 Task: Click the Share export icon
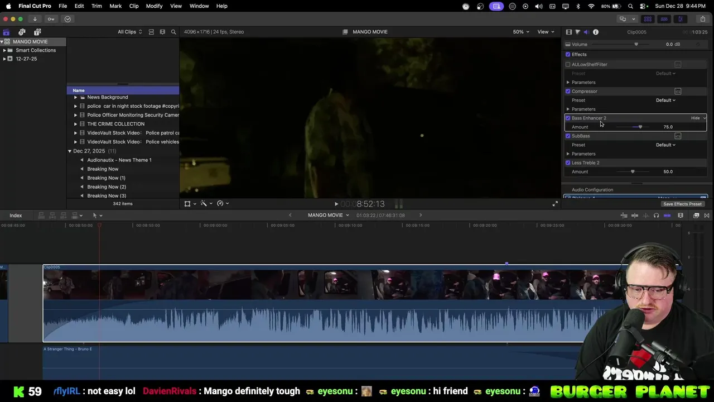tap(702, 19)
